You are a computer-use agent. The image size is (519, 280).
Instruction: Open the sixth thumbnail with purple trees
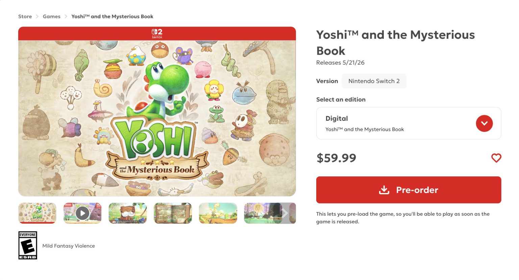pyautogui.click(x=262, y=213)
